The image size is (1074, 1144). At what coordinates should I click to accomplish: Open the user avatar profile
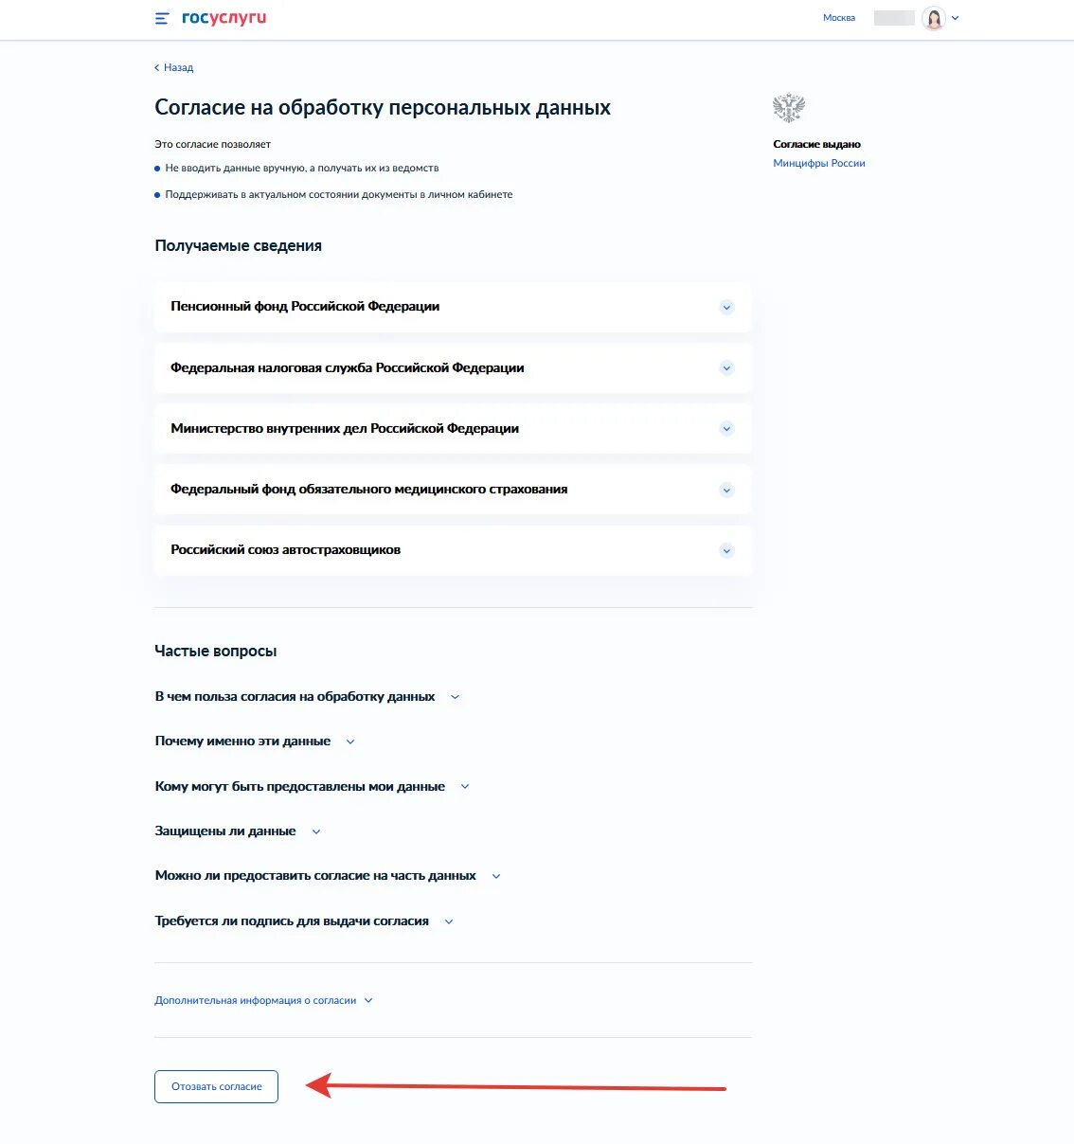click(x=934, y=18)
